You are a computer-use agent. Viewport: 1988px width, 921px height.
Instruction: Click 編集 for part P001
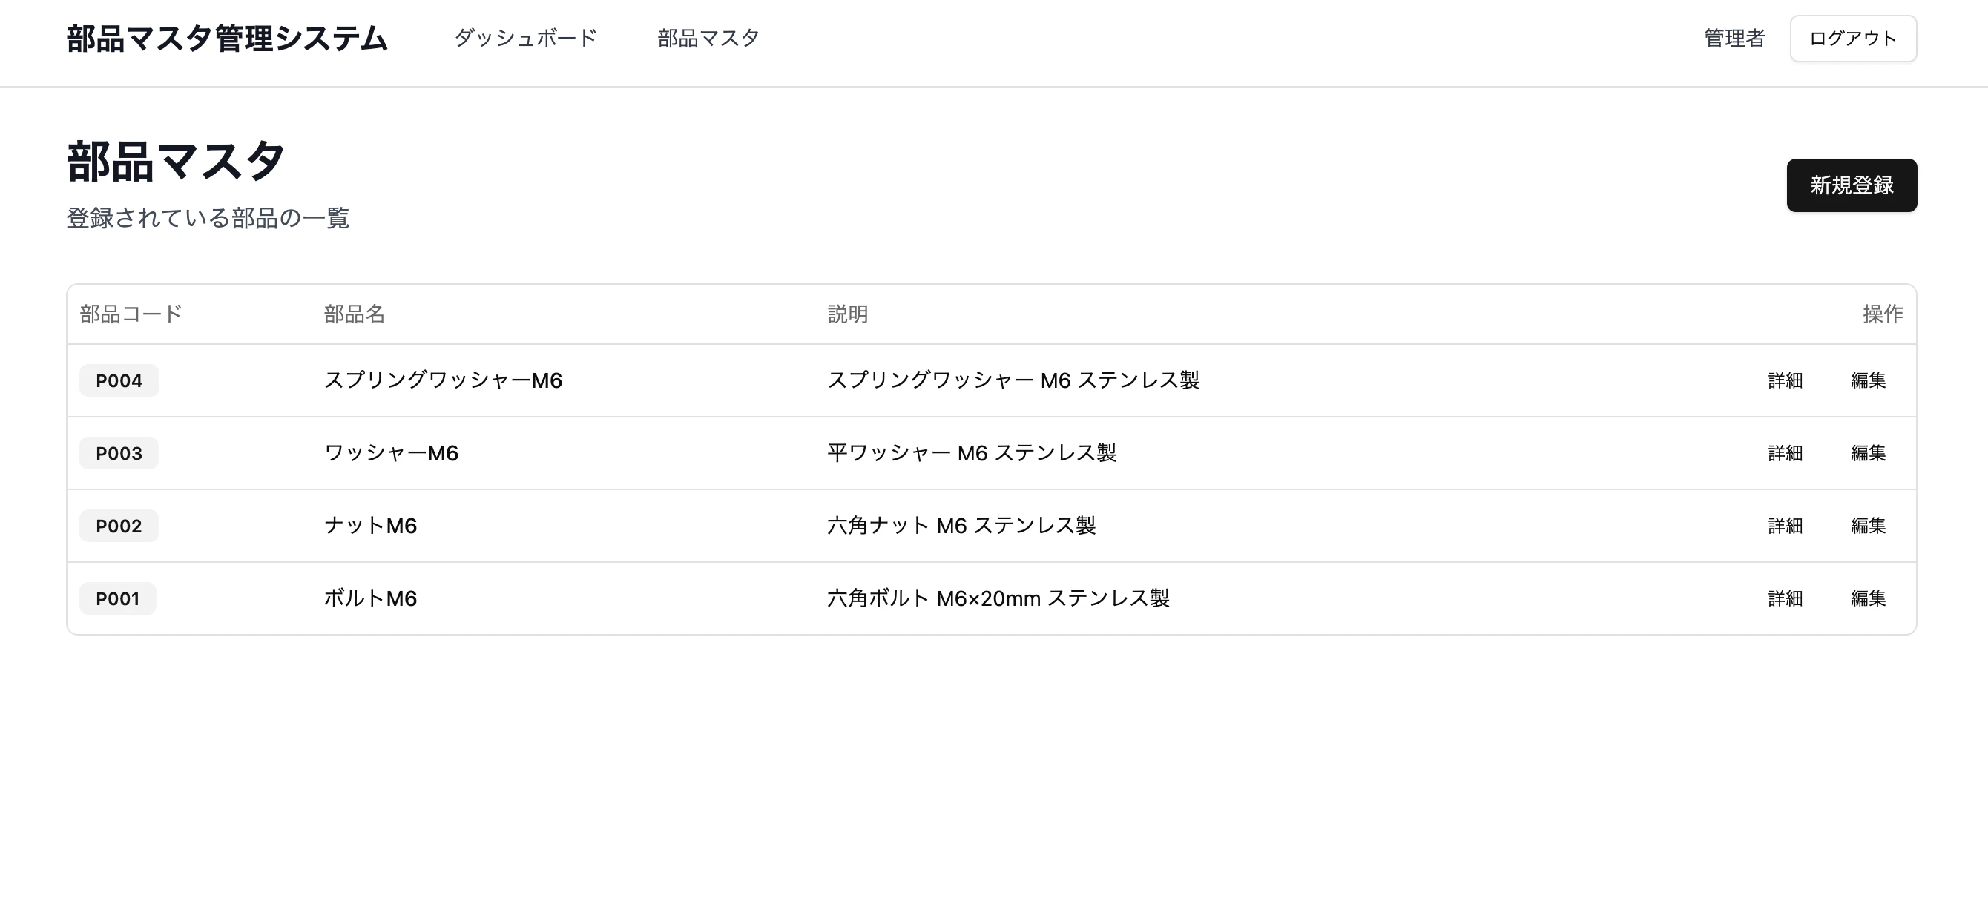click(x=1868, y=598)
